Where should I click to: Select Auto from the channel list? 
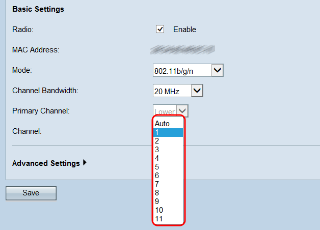168,124
